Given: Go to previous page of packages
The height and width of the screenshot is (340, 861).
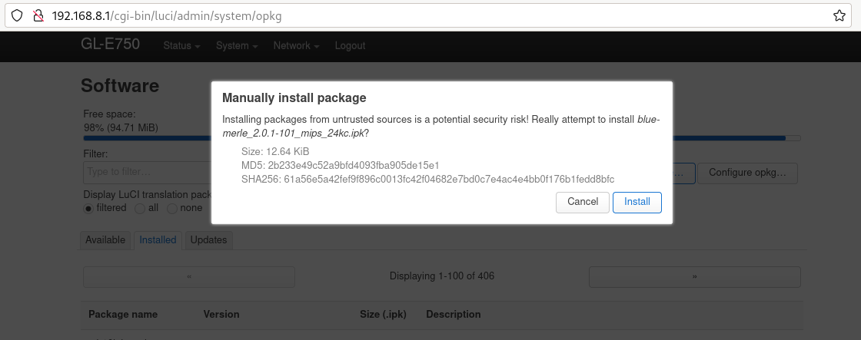Looking at the screenshot, I should (x=189, y=277).
